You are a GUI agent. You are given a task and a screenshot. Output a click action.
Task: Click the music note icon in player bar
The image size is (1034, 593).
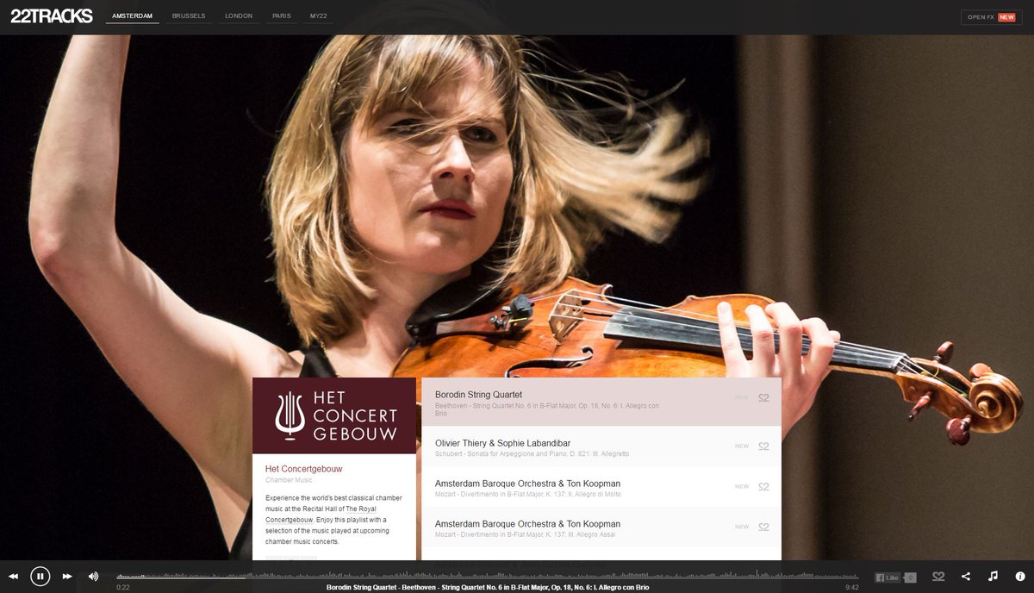pos(993,577)
